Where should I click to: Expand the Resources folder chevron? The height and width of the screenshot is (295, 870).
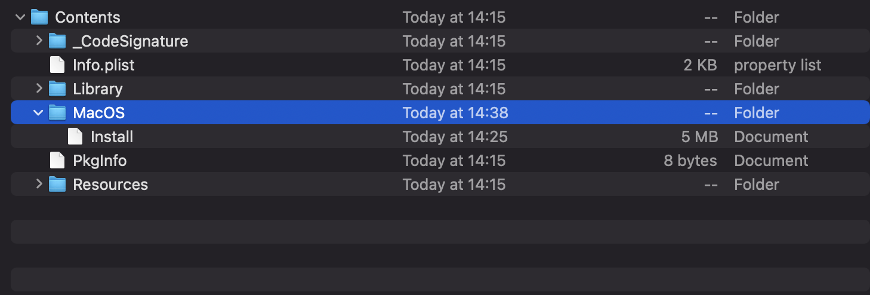tap(39, 184)
